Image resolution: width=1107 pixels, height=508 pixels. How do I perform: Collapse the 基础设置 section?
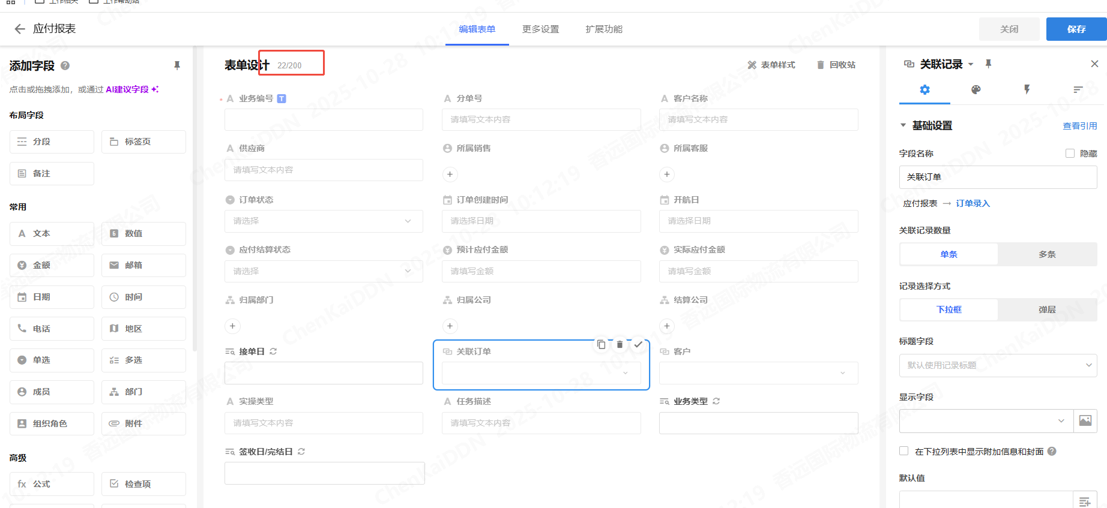[903, 125]
